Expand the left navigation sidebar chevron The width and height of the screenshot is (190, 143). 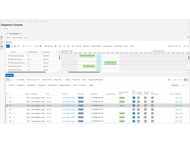pos(2,33)
